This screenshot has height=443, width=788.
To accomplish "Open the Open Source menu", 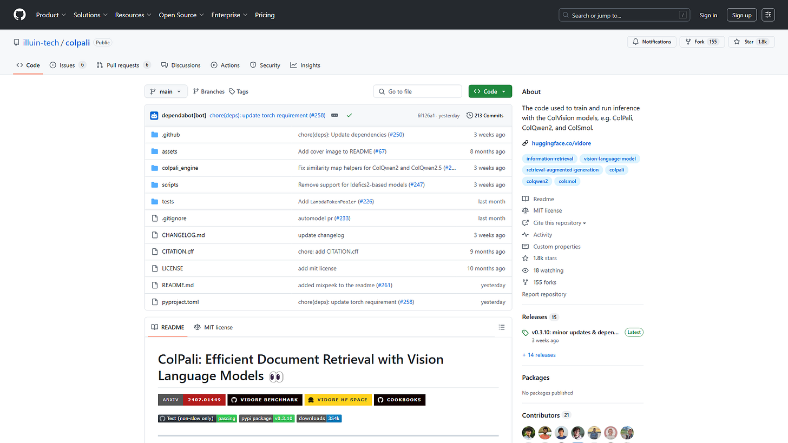I will pos(181,15).
